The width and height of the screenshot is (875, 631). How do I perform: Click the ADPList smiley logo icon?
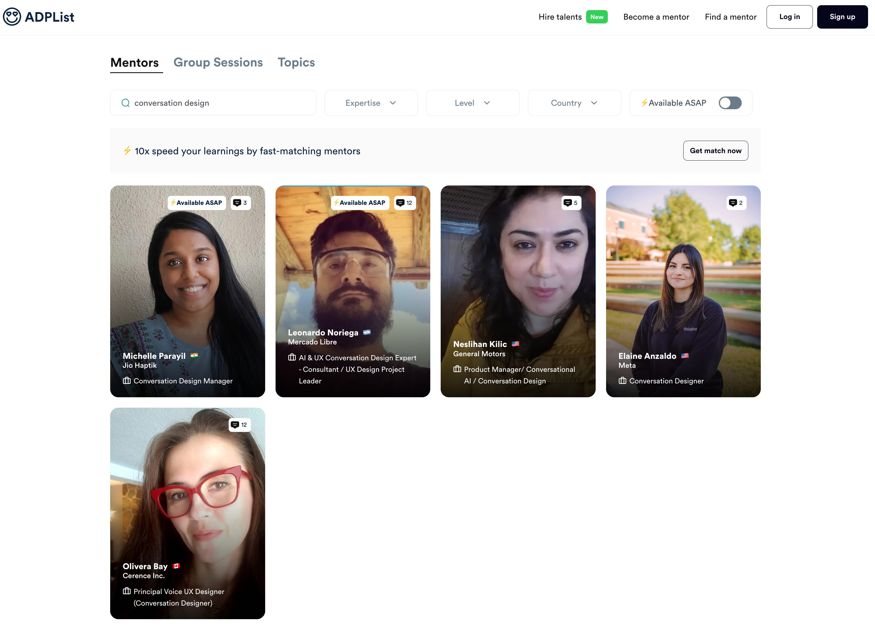click(12, 17)
